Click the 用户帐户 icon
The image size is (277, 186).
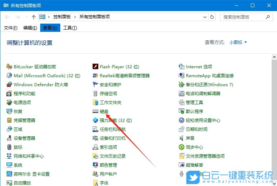tap(95, 174)
